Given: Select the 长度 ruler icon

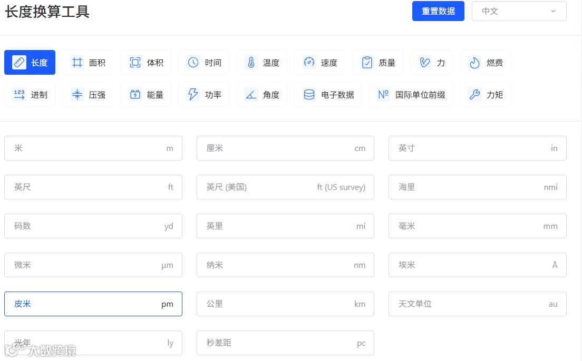Looking at the screenshot, I should 19,63.
